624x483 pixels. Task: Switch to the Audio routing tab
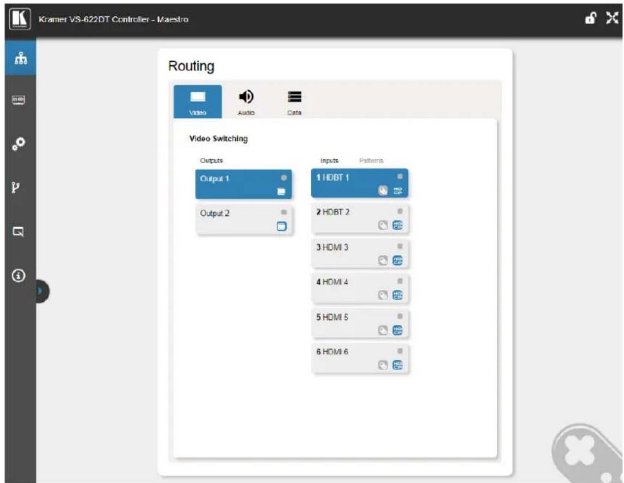(246, 102)
